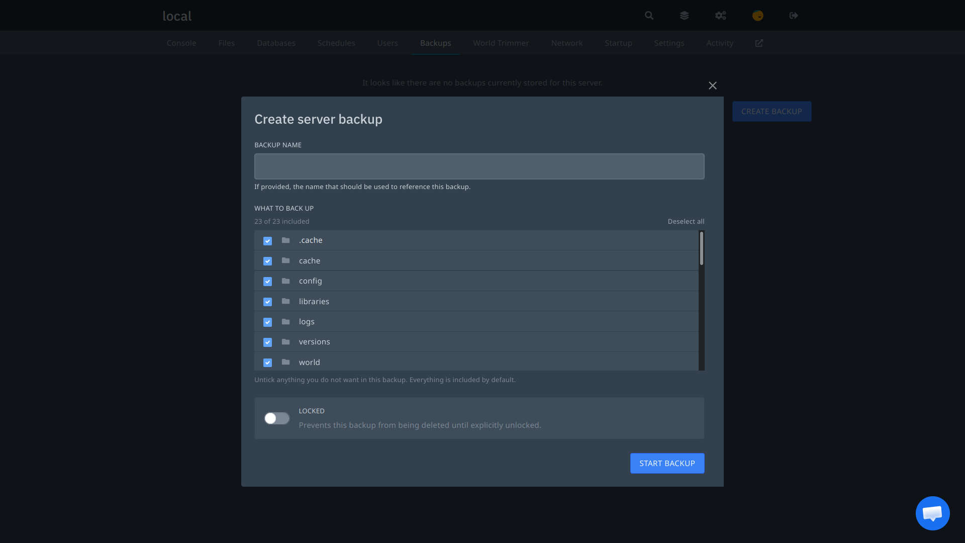Click the Start Backup button
The height and width of the screenshot is (543, 965).
(667, 464)
